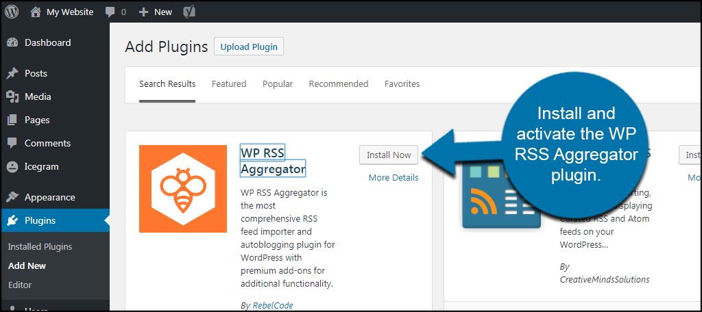This screenshot has height=312, width=702.
Task: Switch to Search Results tab
Action: tap(167, 84)
